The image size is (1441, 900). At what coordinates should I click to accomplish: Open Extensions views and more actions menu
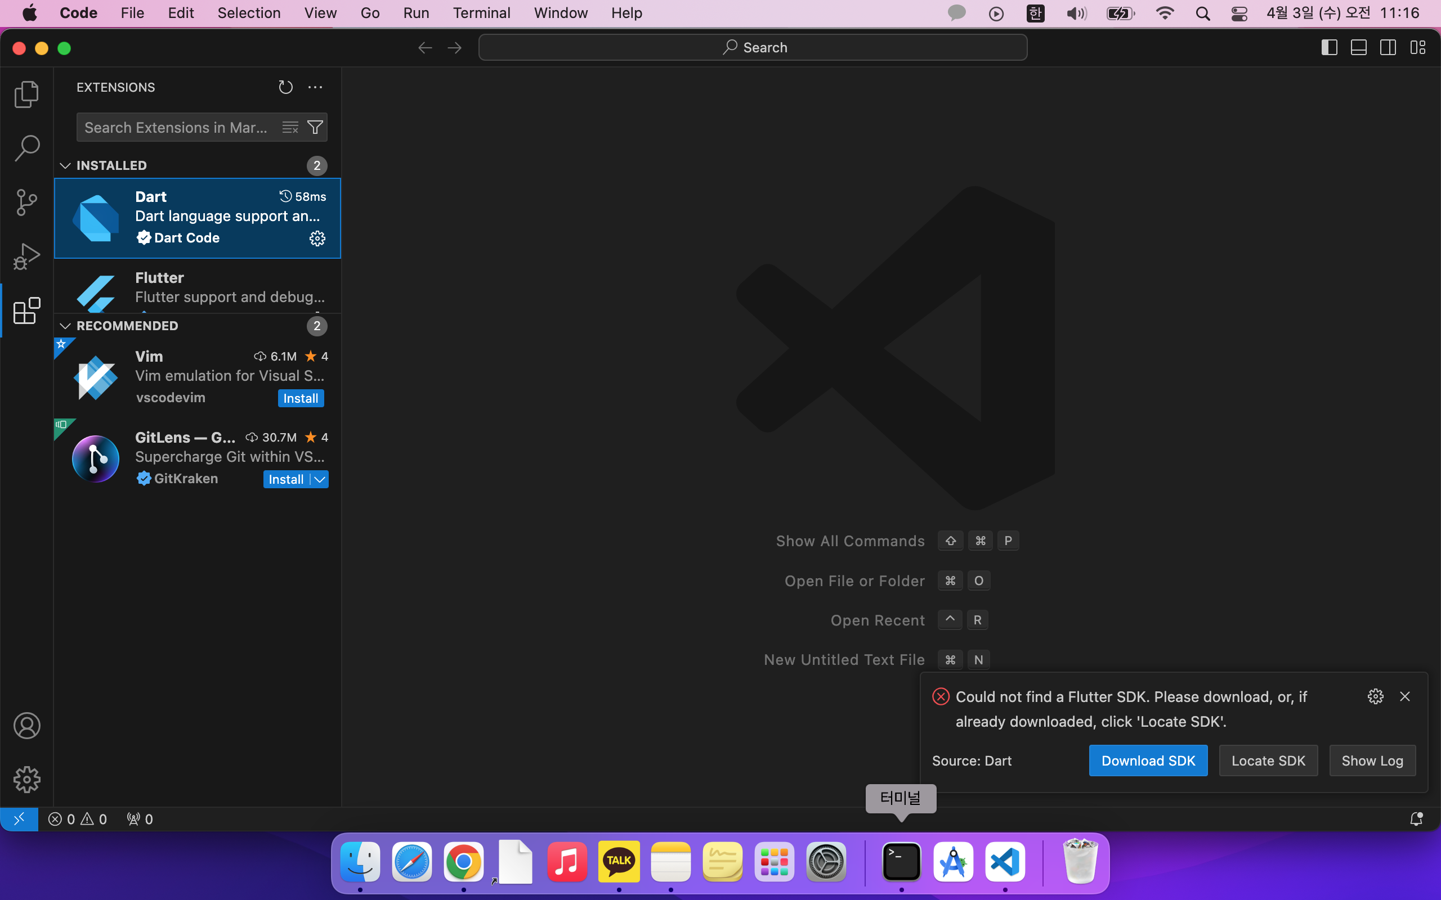click(315, 88)
